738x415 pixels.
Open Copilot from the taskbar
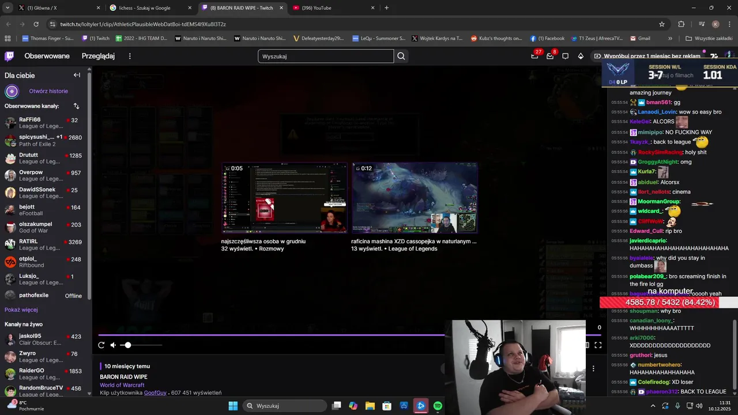click(353, 406)
